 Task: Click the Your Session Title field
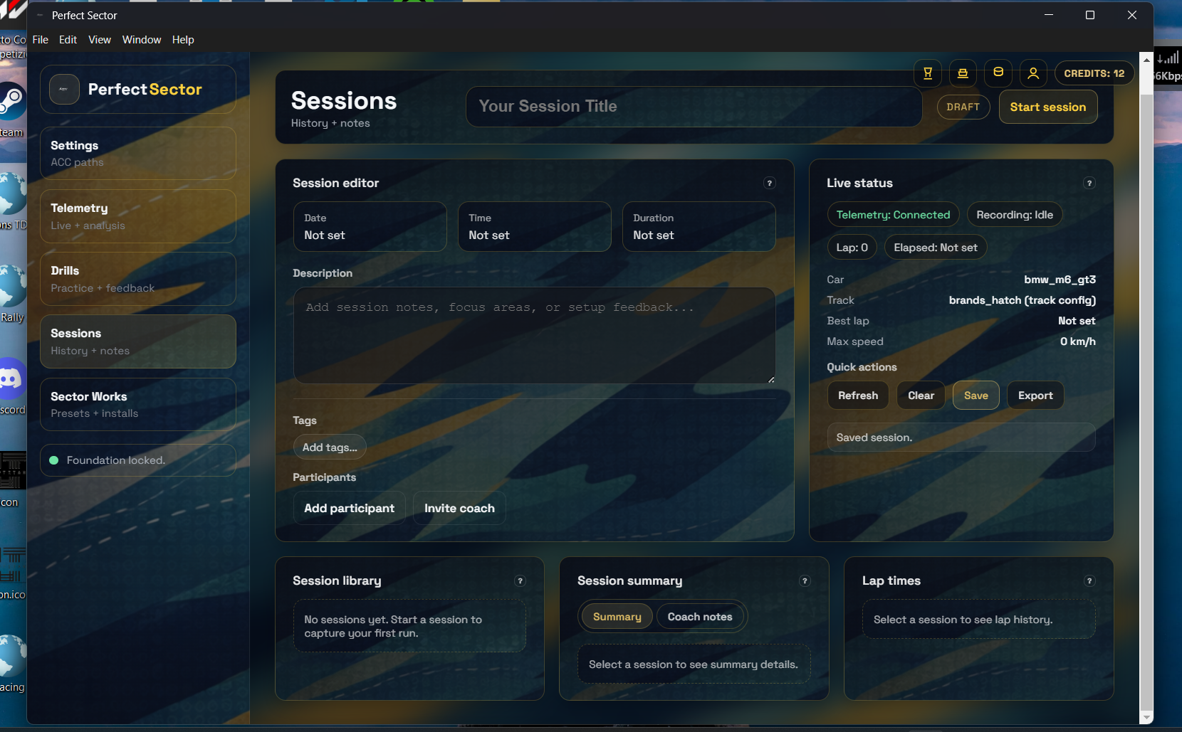694,107
